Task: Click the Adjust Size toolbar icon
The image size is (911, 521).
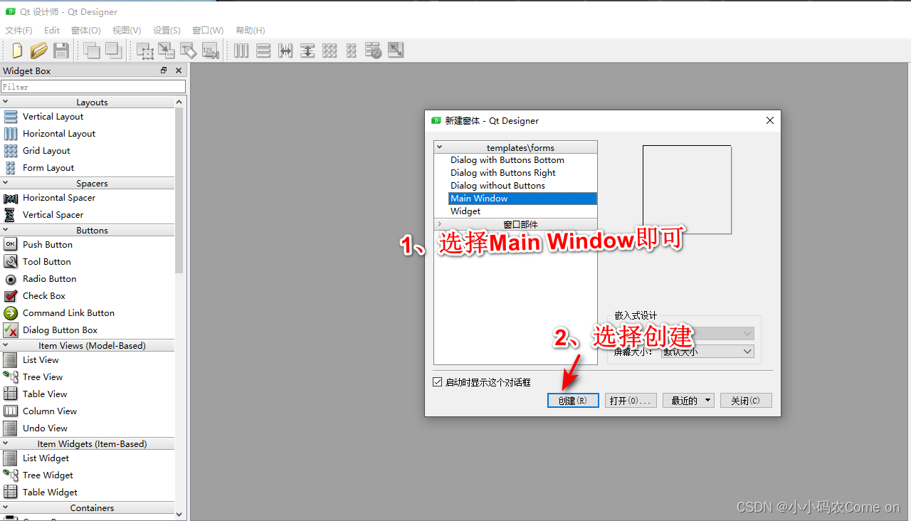Action: click(396, 51)
